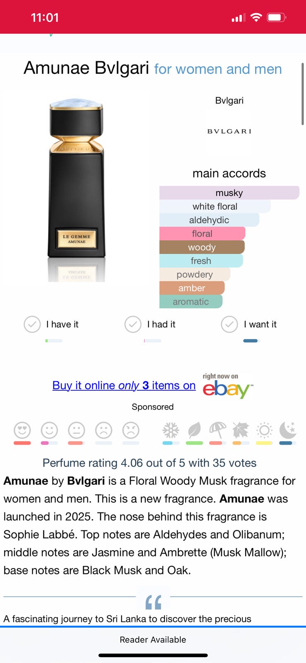Viewport: 306px width, 663px height.
Task: Select the summer umbrella icon
Action: click(218, 431)
